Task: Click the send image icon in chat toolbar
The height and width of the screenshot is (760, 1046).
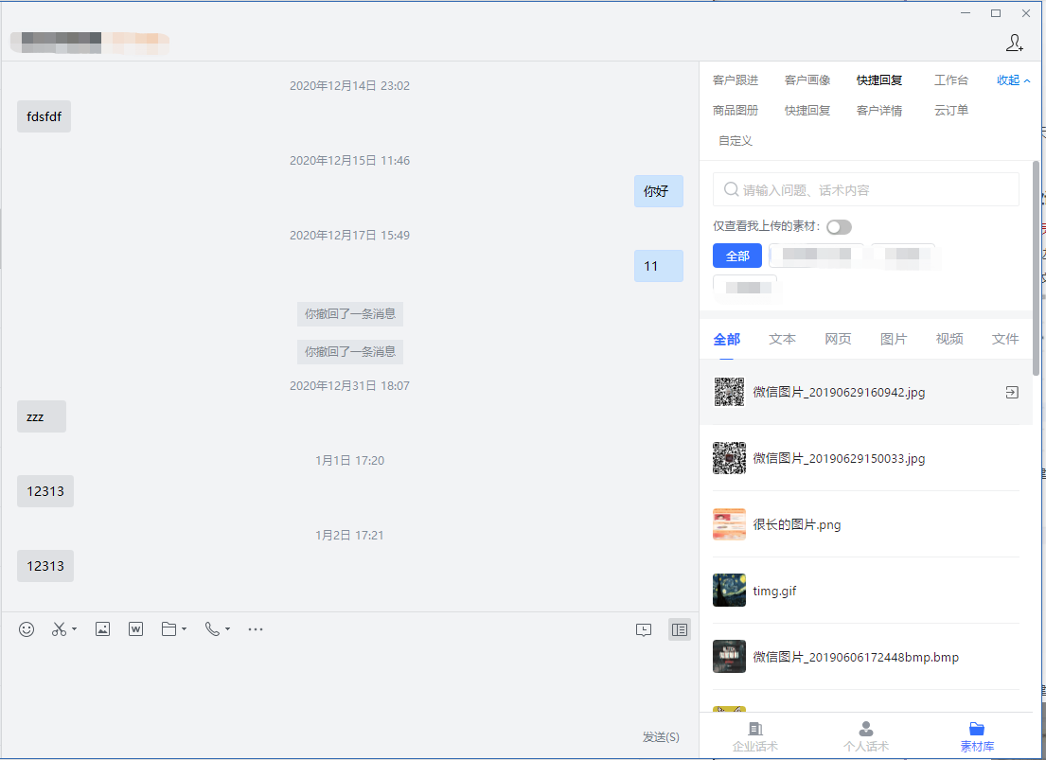Action: (103, 629)
